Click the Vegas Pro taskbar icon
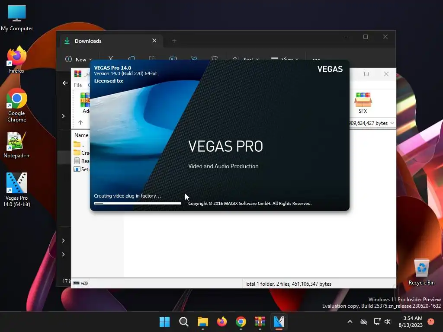The width and height of the screenshot is (443, 332). pos(279,322)
